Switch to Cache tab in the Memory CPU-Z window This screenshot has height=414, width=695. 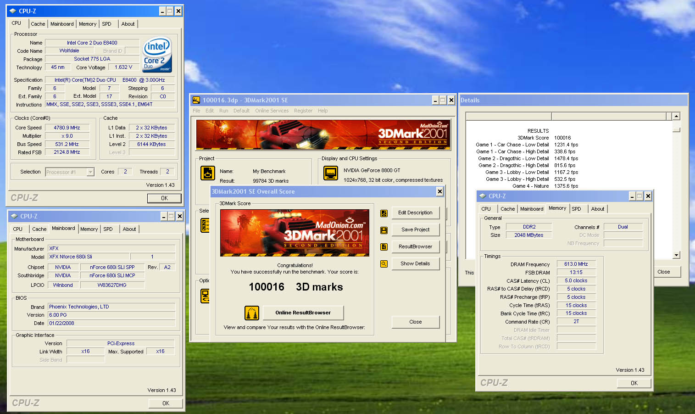[x=508, y=209]
